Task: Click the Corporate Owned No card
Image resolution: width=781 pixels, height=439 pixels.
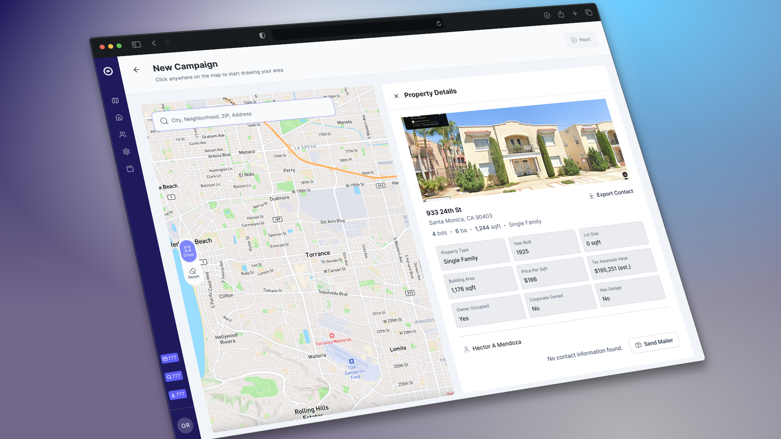Action: pyautogui.click(x=561, y=302)
